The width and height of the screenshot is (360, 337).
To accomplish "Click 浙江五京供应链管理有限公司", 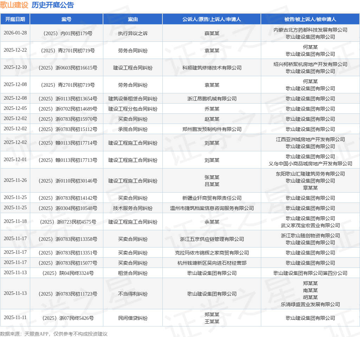I will pos(212,239).
